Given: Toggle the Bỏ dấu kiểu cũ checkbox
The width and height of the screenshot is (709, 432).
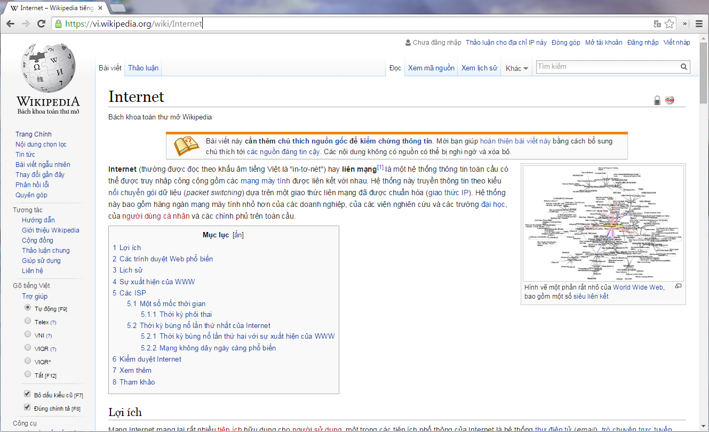Looking at the screenshot, I should tap(28, 394).
